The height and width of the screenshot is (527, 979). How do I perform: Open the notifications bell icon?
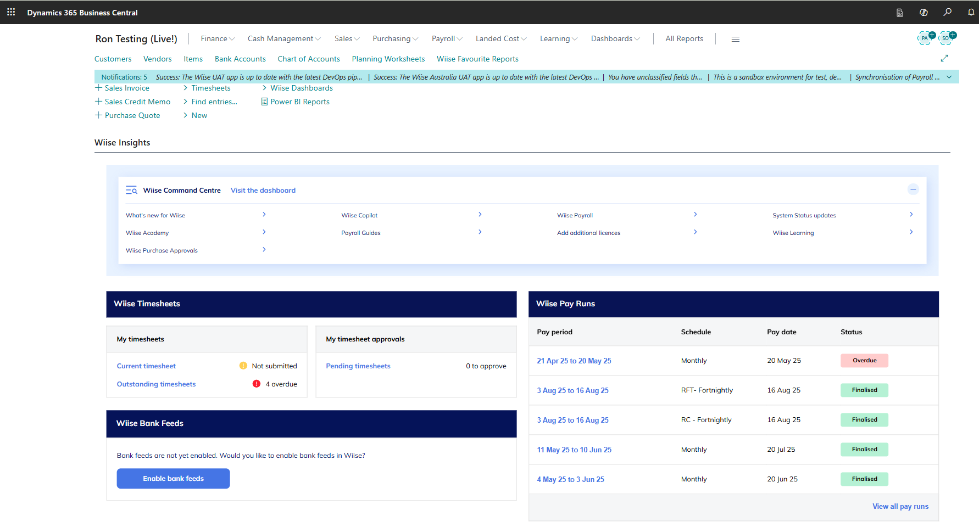[x=971, y=12]
